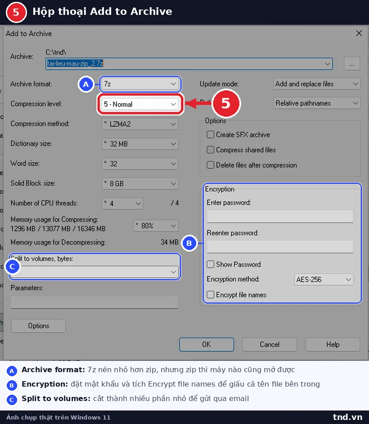Click the "/ 4" CPU threads total
Viewport: 369px width, 424px height.
pyautogui.click(x=175, y=203)
